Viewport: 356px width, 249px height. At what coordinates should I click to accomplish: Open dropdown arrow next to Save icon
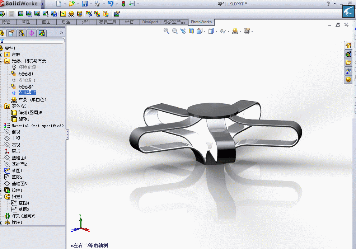91,4
